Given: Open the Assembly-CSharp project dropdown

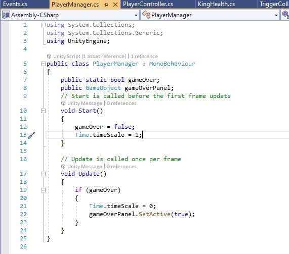Looking at the screenshot, I should (x=136, y=15).
